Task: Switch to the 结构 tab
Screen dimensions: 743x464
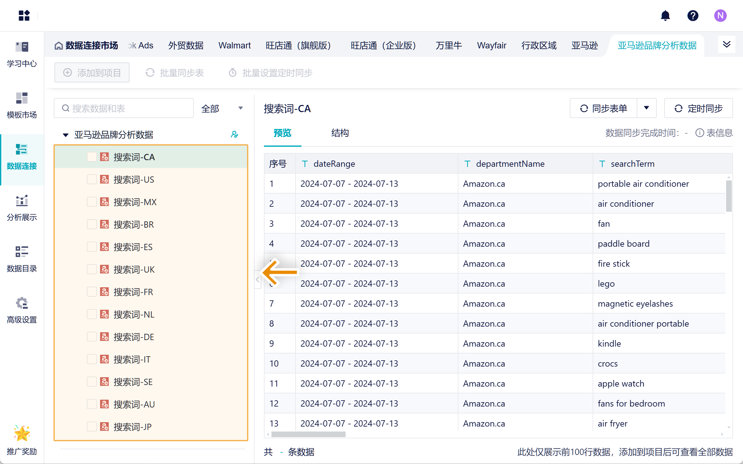Action: click(x=340, y=133)
